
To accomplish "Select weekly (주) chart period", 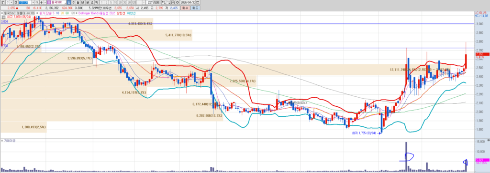I will click(x=73, y=2).
